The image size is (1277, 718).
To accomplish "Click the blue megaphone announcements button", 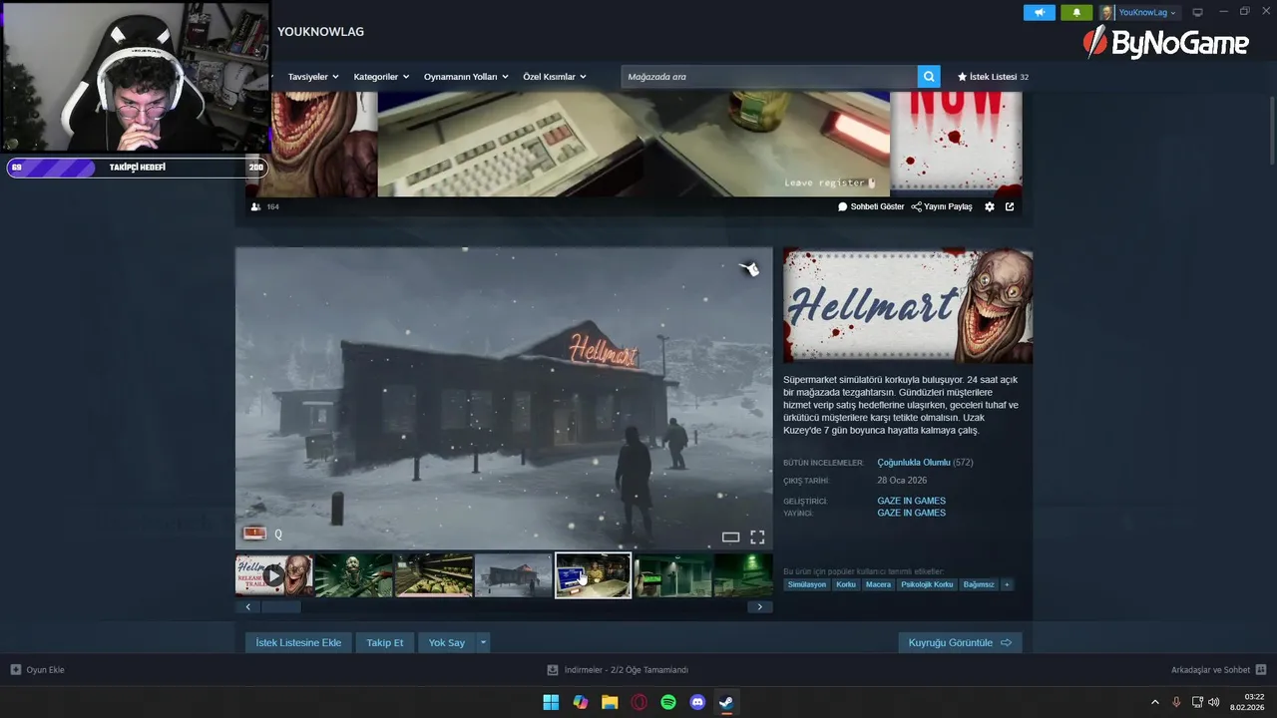I will [x=1039, y=13].
